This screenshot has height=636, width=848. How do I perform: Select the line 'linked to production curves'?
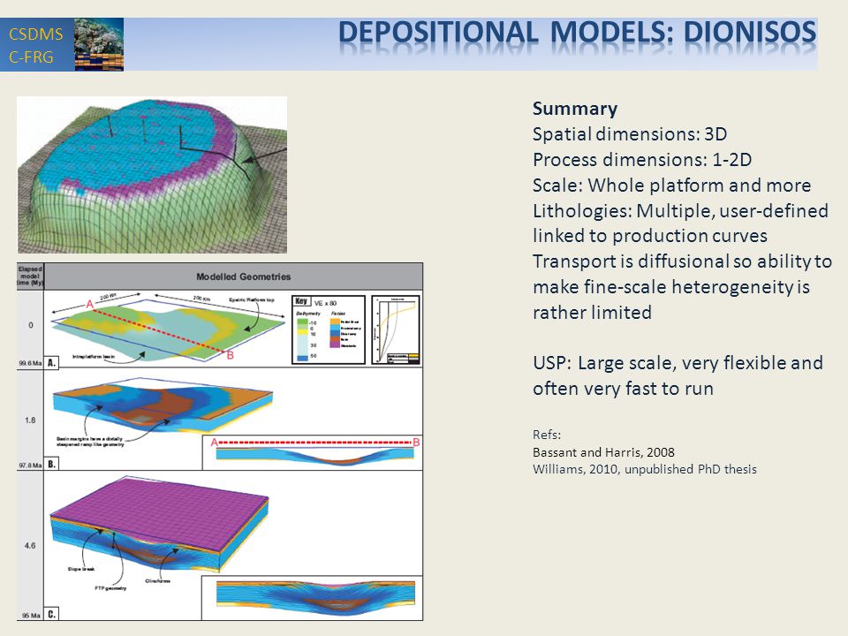click(x=649, y=236)
